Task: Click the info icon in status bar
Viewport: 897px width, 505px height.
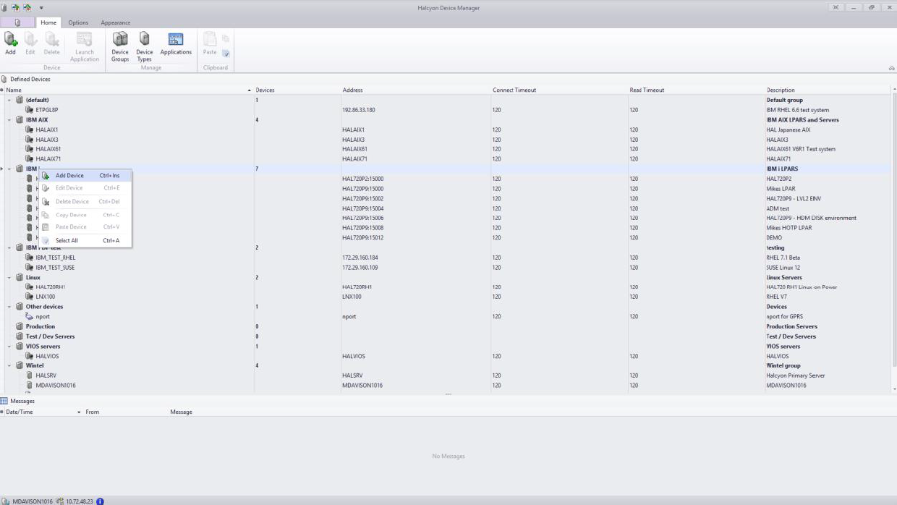Action: [100, 501]
